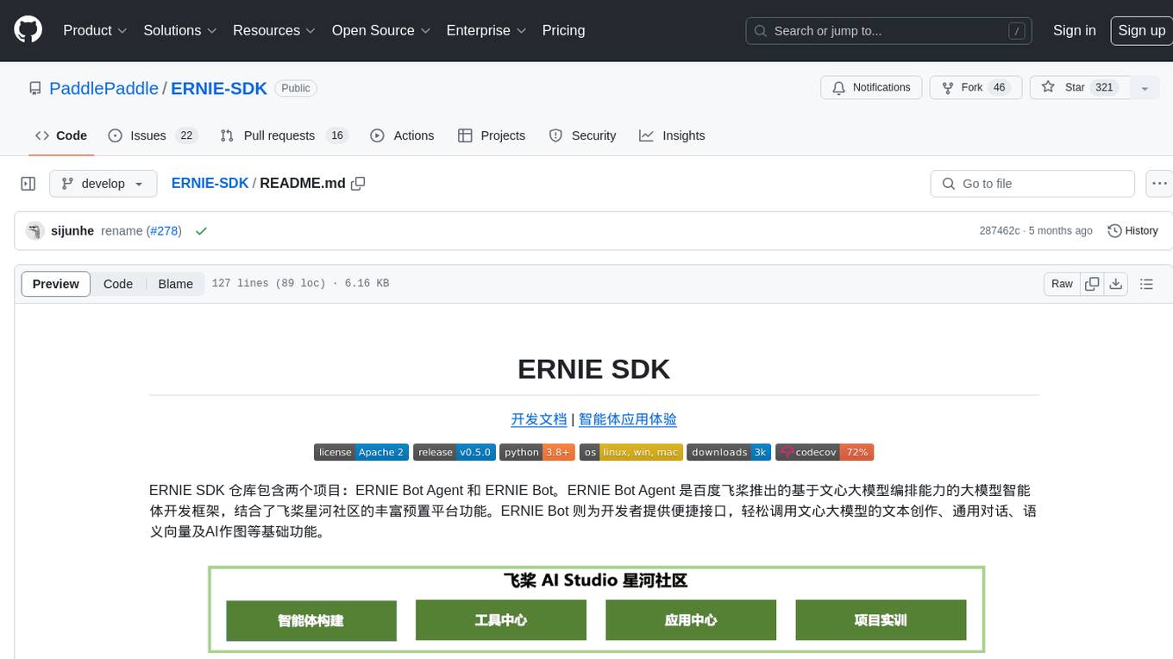Expand the Enterprise menu

tap(486, 30)
